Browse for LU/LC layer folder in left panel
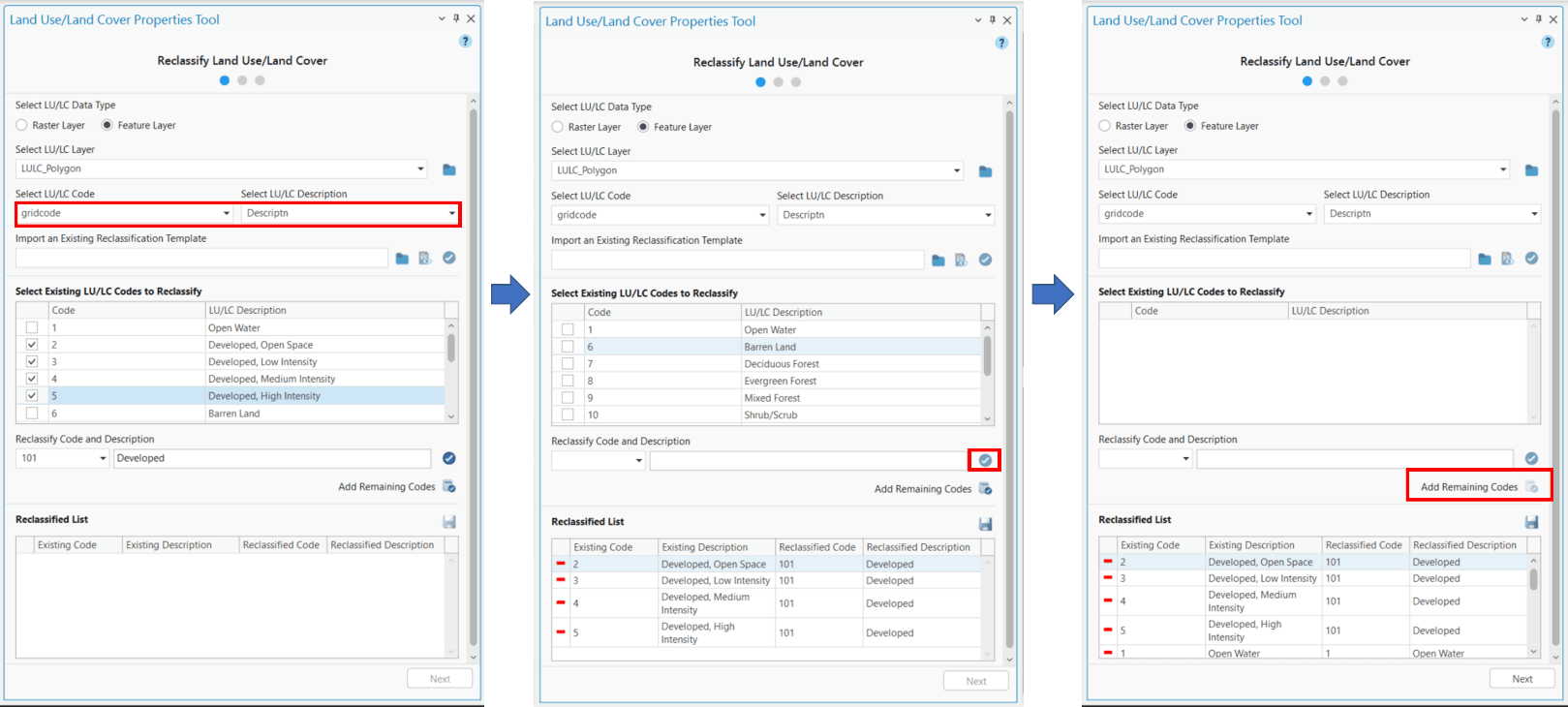Screen dimensions: 1568x707 click(x=449, y=169)
